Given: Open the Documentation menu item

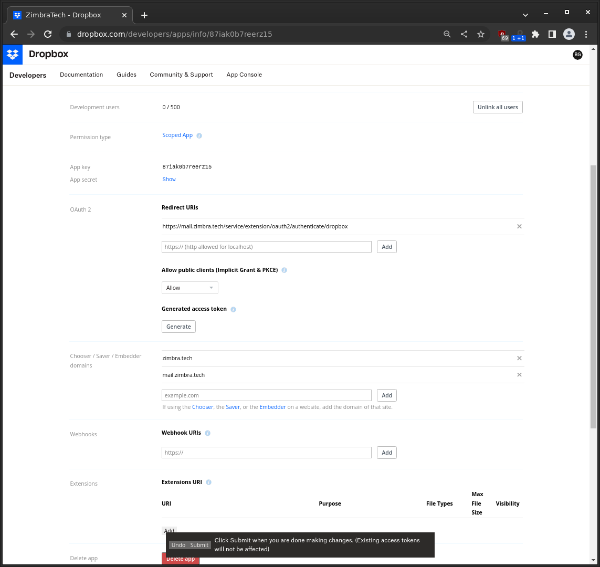Looking at the screenshot, I should coord(81,75).
